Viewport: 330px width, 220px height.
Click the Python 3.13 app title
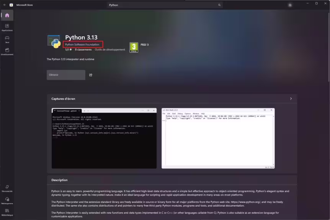pos(81,37)
